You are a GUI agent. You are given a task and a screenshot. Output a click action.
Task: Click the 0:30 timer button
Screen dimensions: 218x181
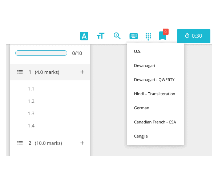coord(194,36)
